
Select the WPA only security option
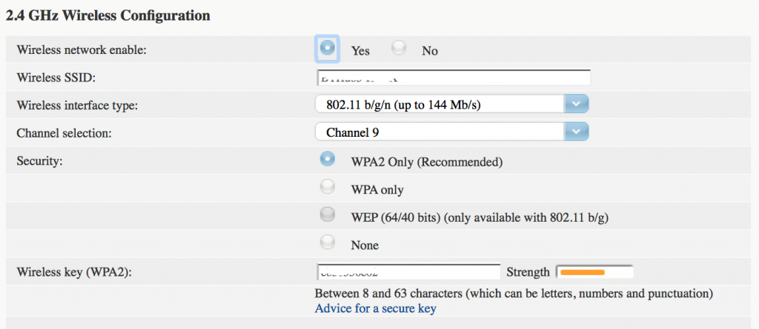(x=327, y=188)
